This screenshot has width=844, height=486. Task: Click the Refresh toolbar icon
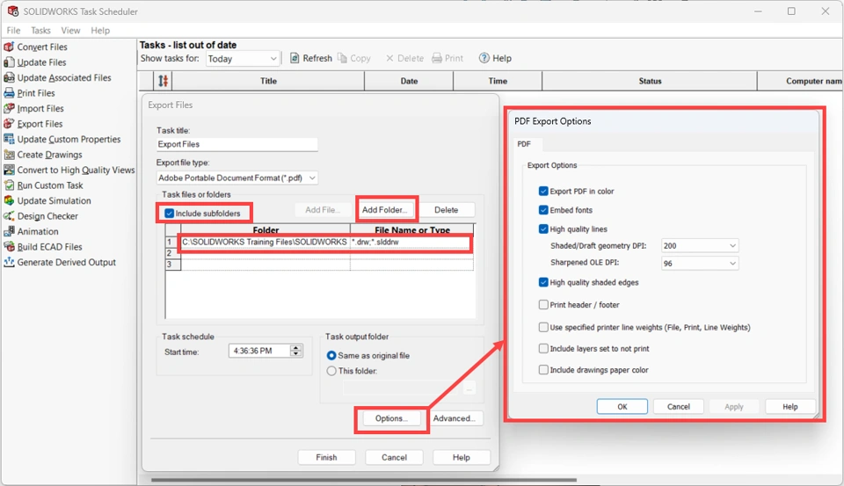(x=295, y=58)
